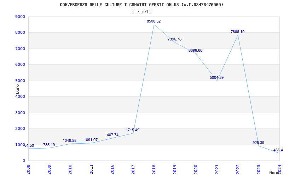The width and height of the screenshot is (283, 176).
Task: Select the 8508.52 data label
Action: [154, 21]
